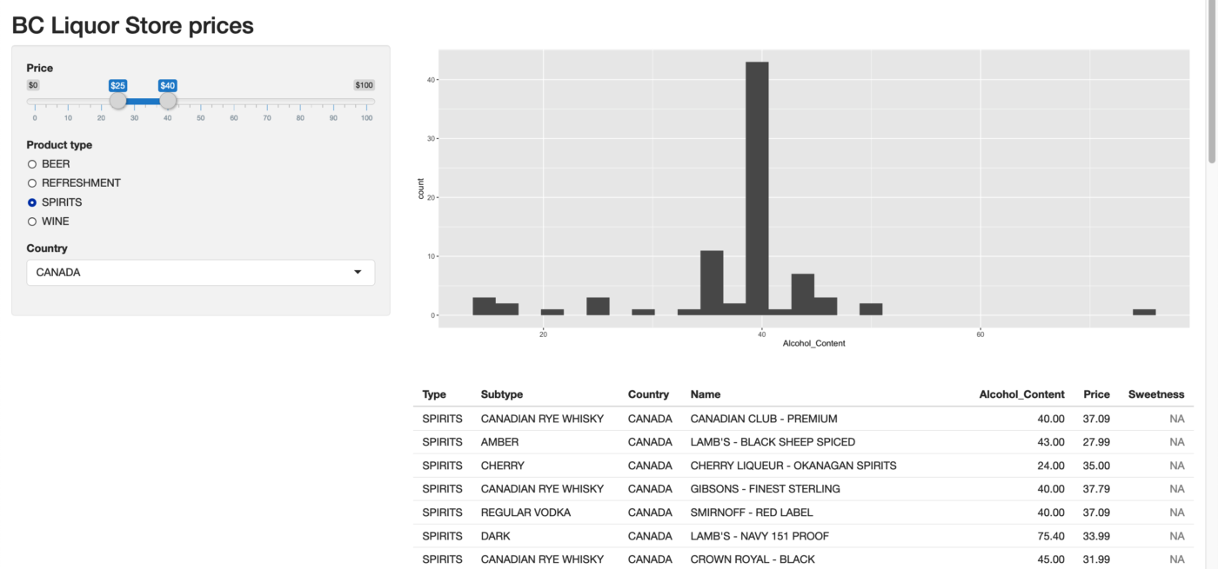The height and width of the screenshot is (569, 1218).
Task: Select the SPIRITS radio option
Action: click(x=32, y=202)
